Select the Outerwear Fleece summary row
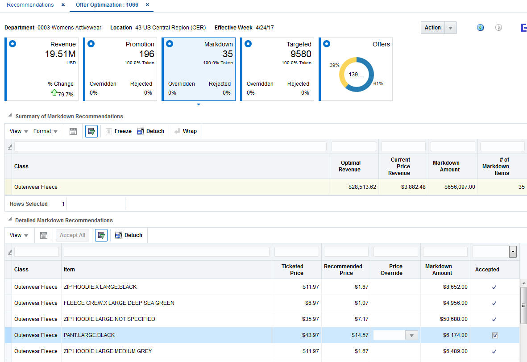527x362 pixels. coord(266,187)
